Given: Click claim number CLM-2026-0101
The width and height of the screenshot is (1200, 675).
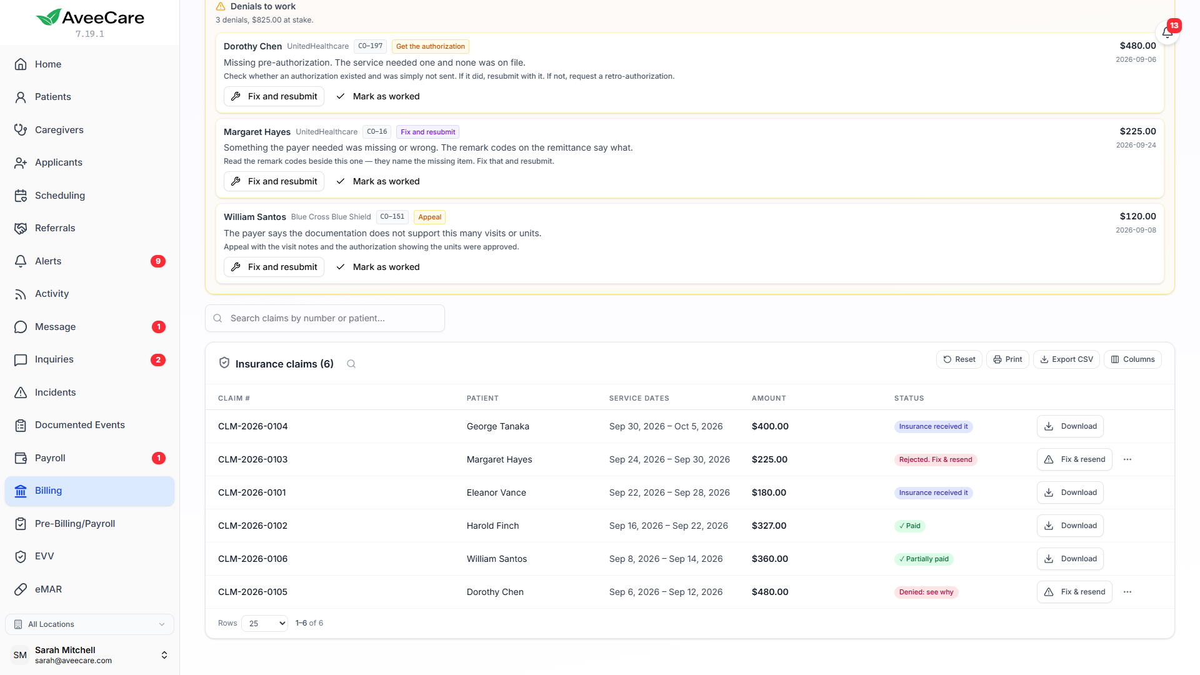Looking at the screenshot, I should (x=252, y=492).
